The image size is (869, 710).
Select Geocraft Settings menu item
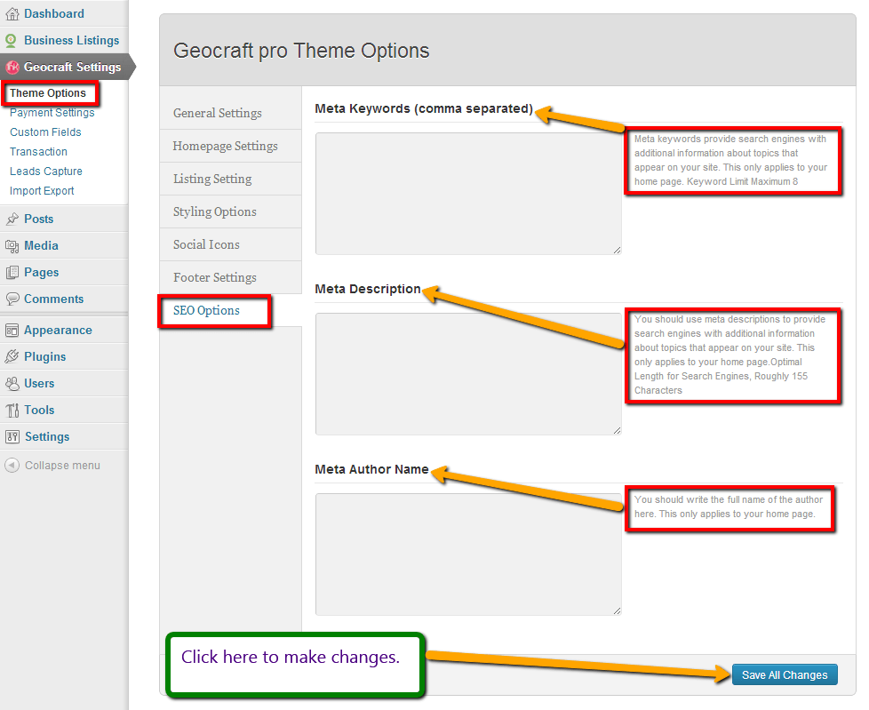72,67
